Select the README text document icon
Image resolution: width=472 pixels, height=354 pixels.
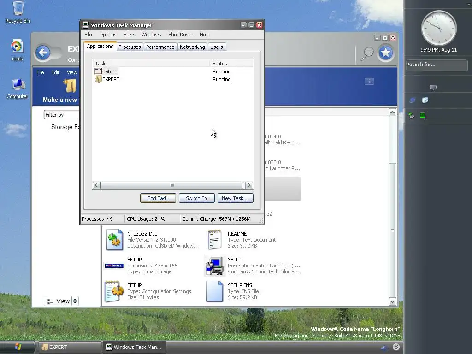(215, 240)
